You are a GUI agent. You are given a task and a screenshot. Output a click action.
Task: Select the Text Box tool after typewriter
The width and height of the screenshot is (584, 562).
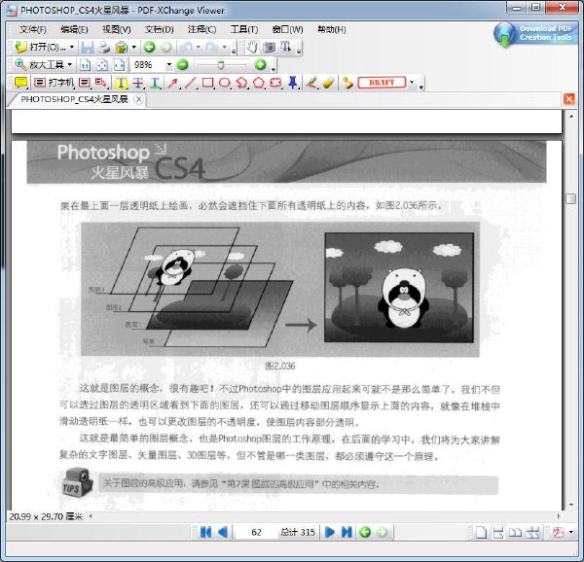coord(85,83)
